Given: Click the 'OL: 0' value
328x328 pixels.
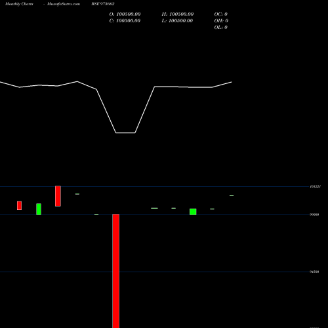Looking at the screenshot, I should click(x=221, y=28).
